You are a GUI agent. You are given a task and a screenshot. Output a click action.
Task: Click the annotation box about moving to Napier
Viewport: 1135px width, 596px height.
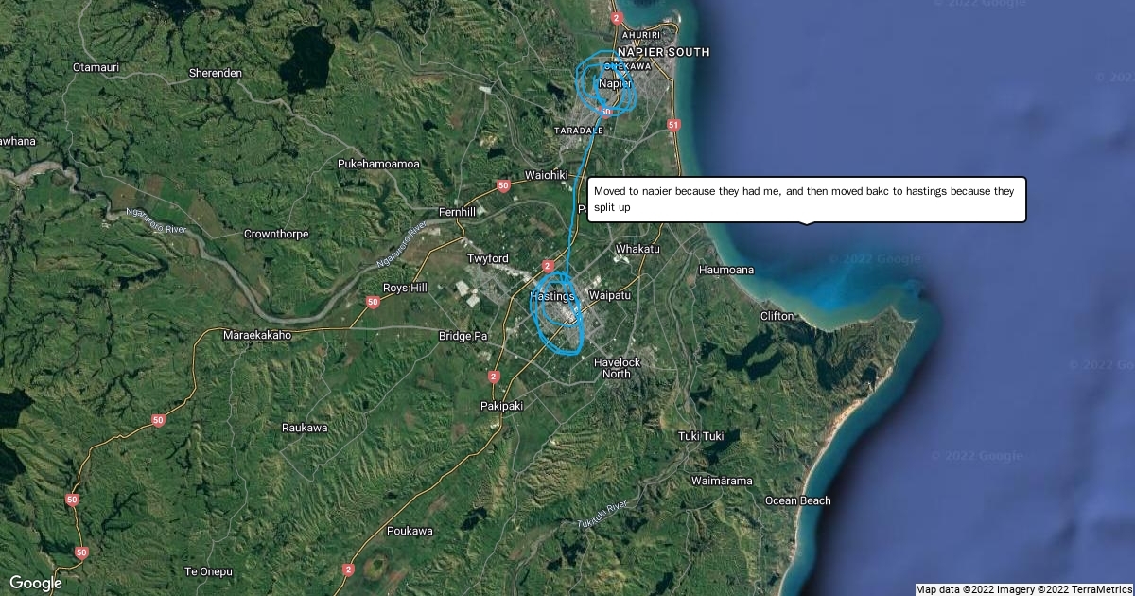[x=807, y=199]
